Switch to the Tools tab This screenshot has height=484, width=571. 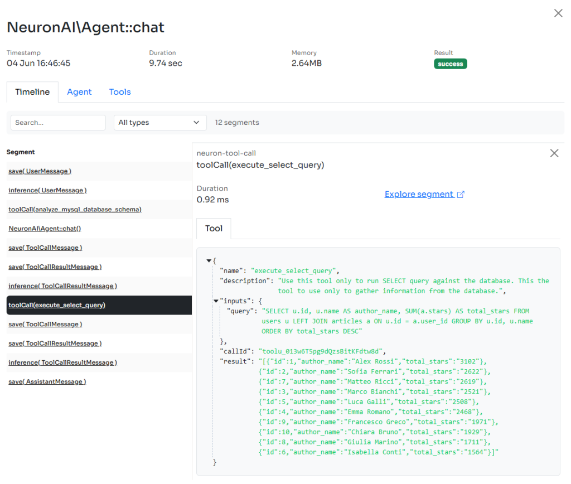click(120, 92)
